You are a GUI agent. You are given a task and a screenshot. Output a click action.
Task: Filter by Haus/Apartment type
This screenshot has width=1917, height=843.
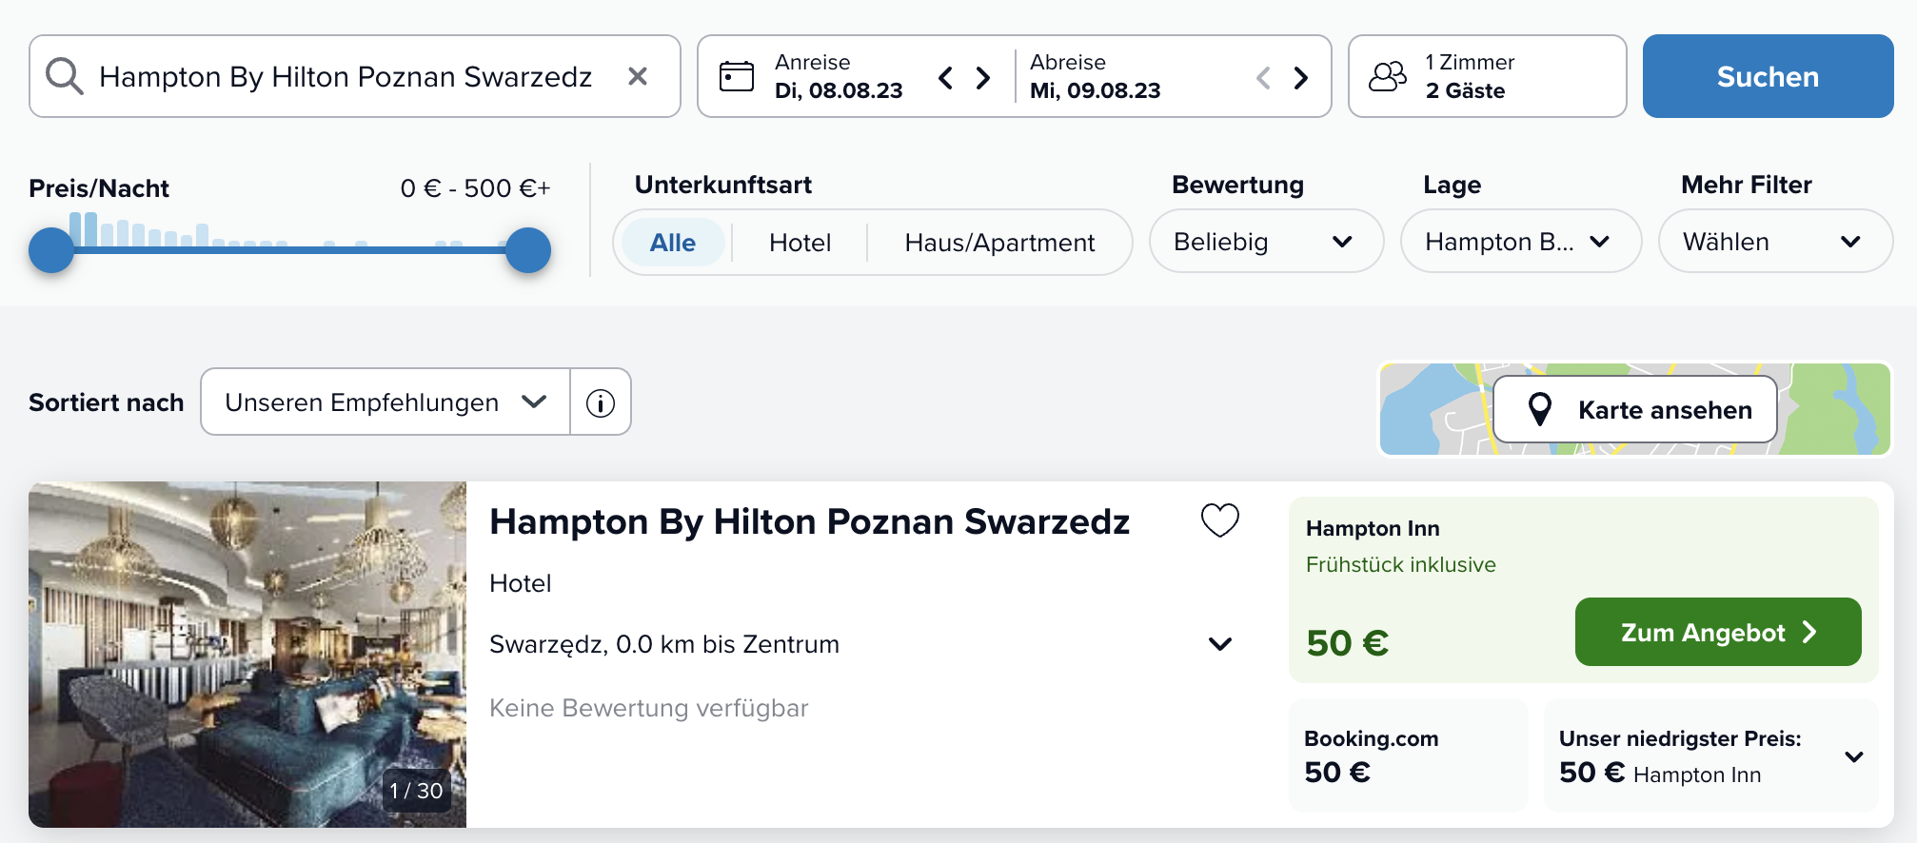[x=999, y=243]
